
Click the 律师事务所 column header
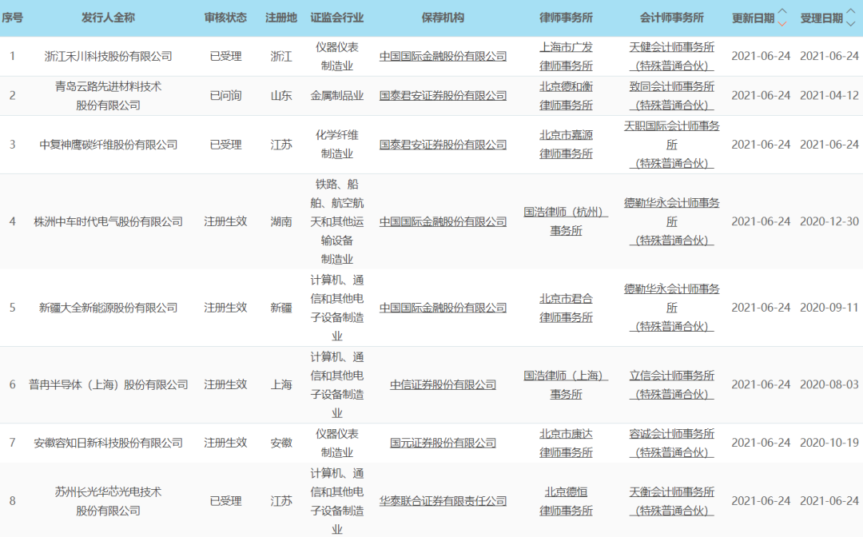pyautogui.click(x=566, y=18)
